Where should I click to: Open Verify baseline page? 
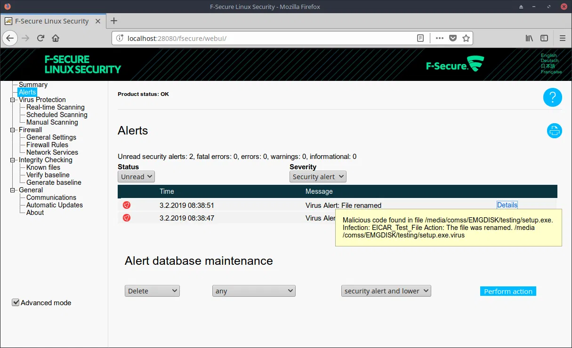(x=48, y=175)
